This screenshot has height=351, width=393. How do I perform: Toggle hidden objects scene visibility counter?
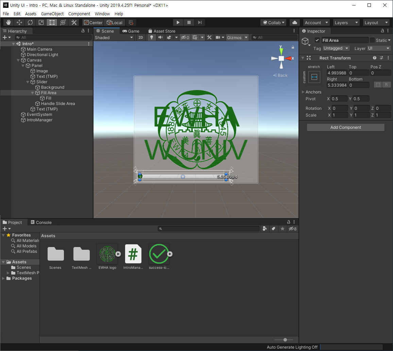[x=185, y=37]
